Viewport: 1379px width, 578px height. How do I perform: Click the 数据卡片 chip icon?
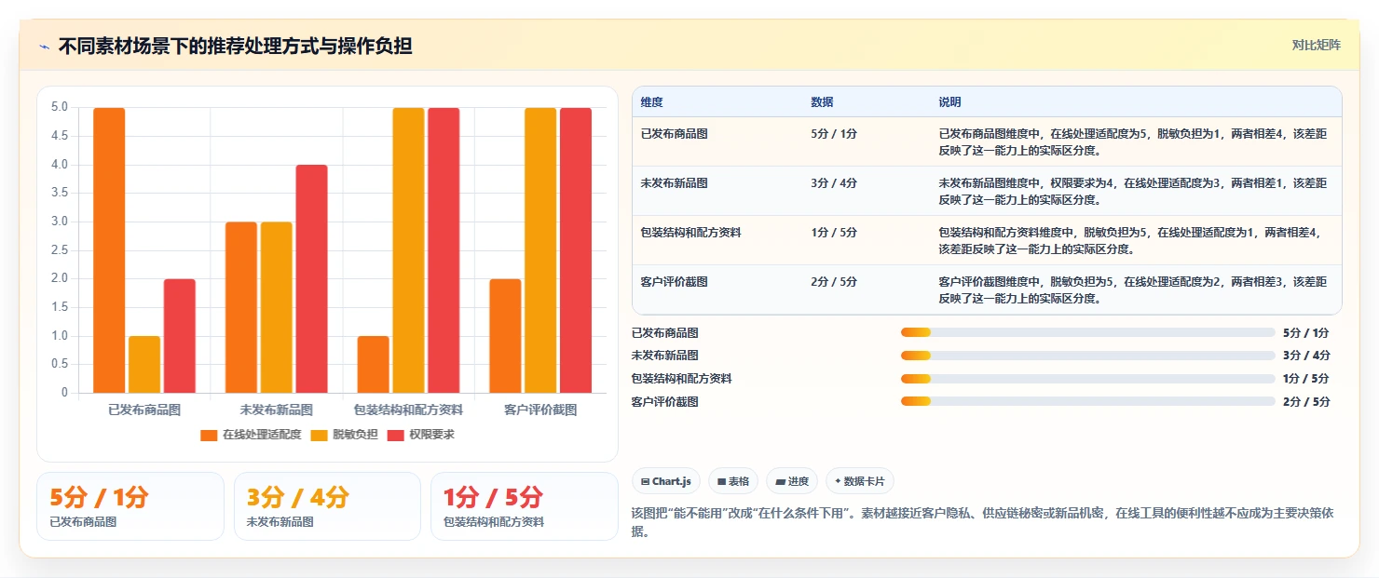point(838,481)
